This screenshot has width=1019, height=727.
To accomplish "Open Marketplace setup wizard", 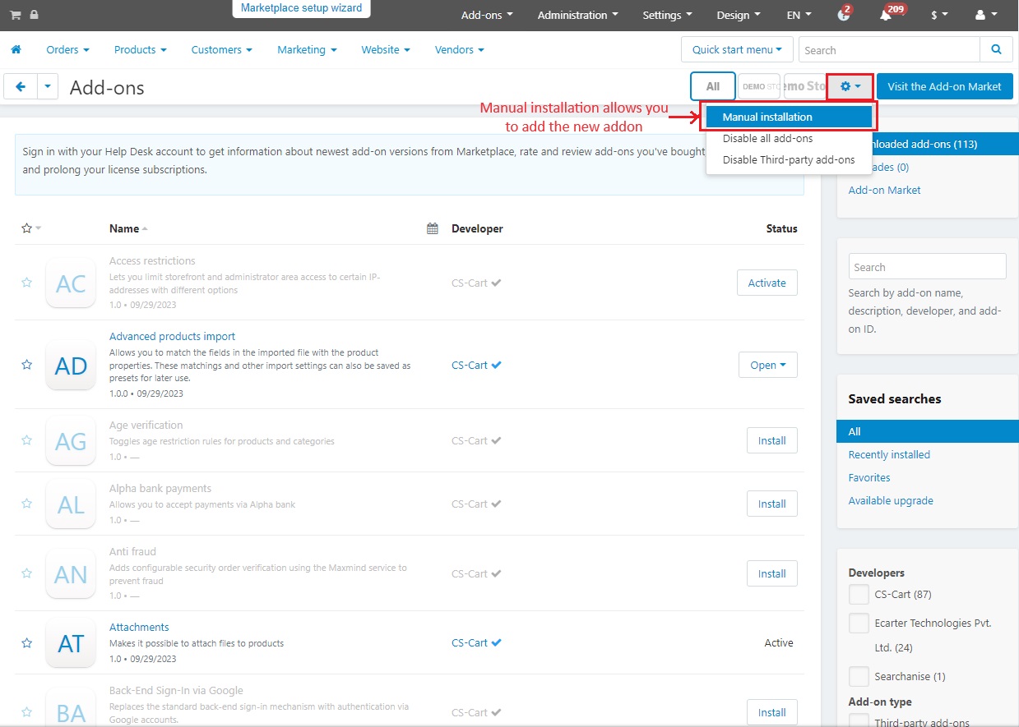I will 302,9.
